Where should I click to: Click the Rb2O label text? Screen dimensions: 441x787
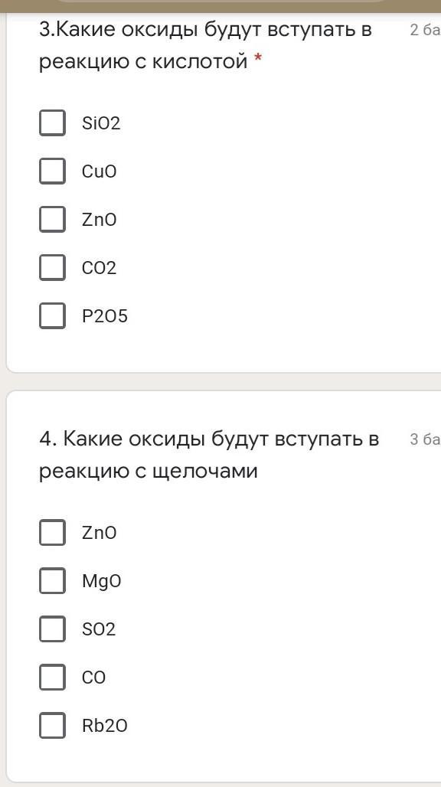pyautogui.click(x=105, y=726)
